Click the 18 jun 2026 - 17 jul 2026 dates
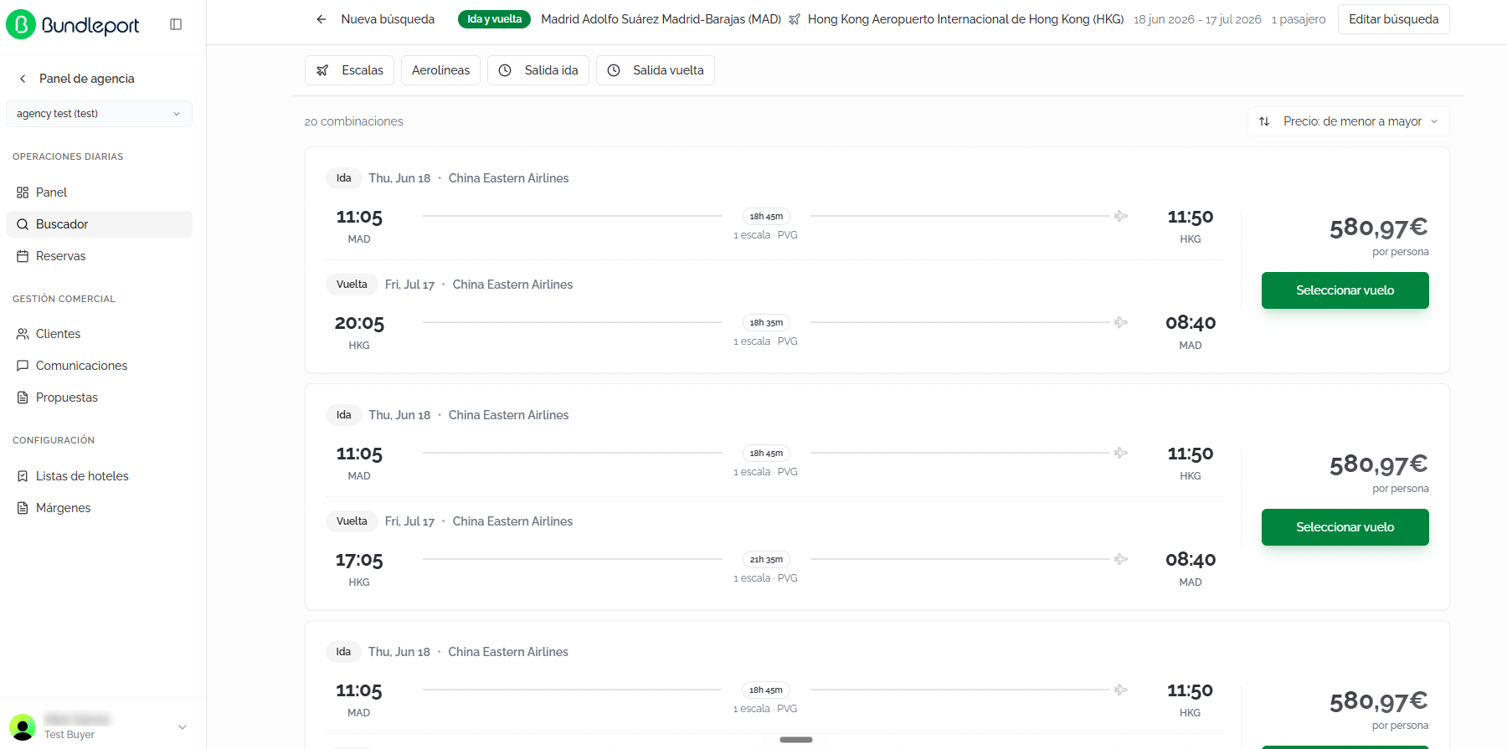The width and height of the screenshot is (1507, 749). (x=1197, y=19)
